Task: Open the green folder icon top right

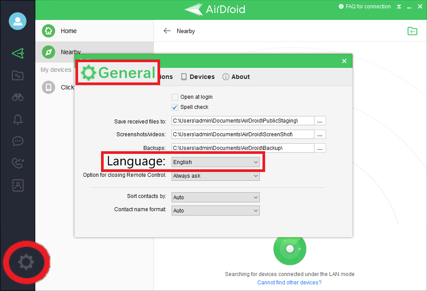Action: 412,31
